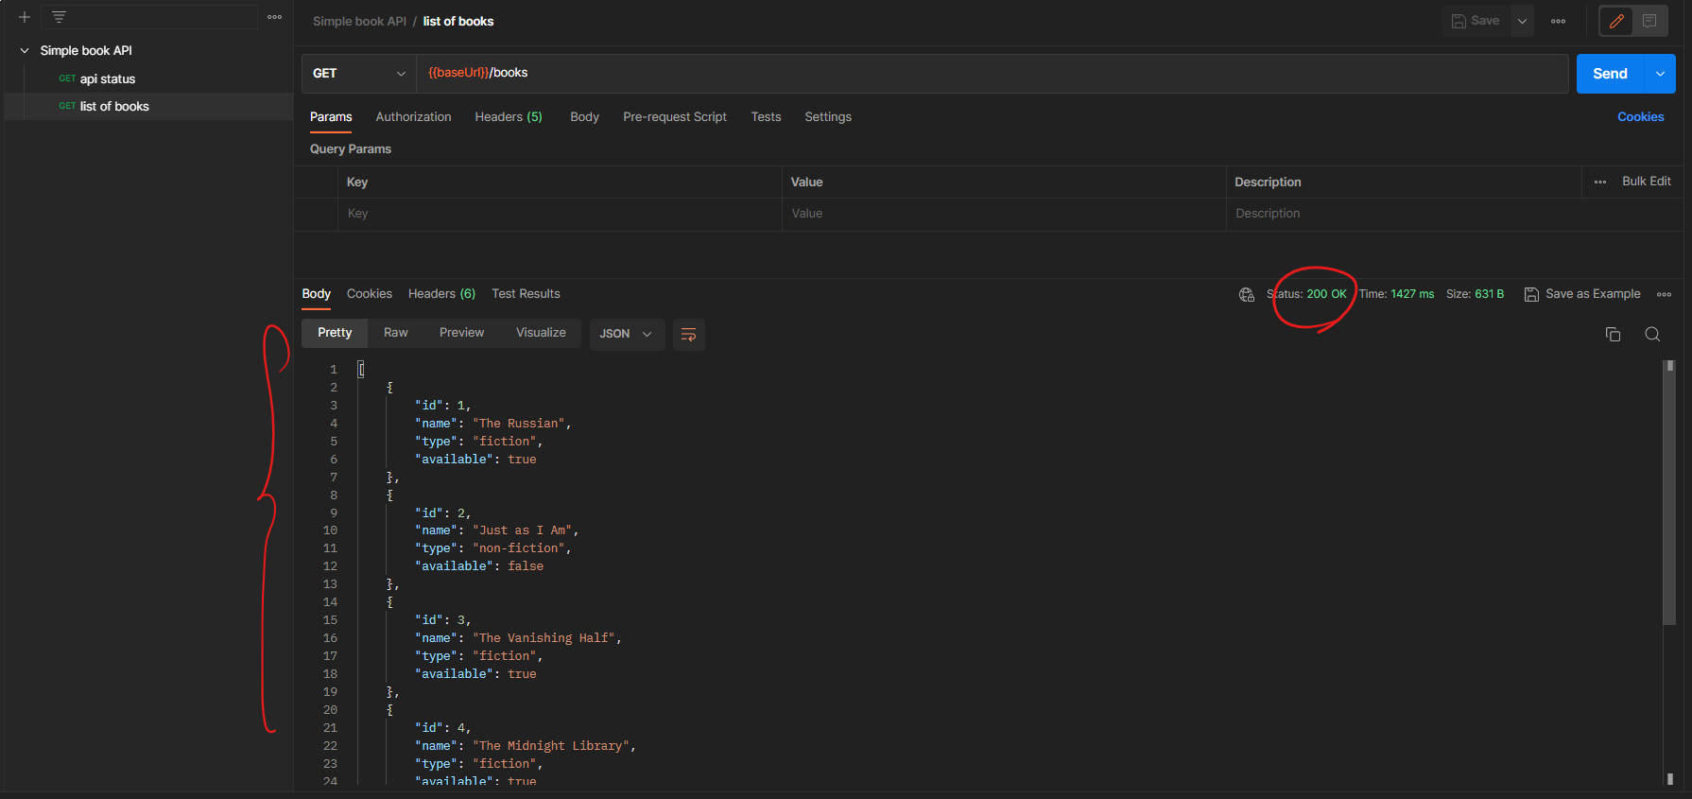Viewport: 1692px width, 799px height.
Task: Open query params column options (three dots)
Action: [x=1600, y=182]
